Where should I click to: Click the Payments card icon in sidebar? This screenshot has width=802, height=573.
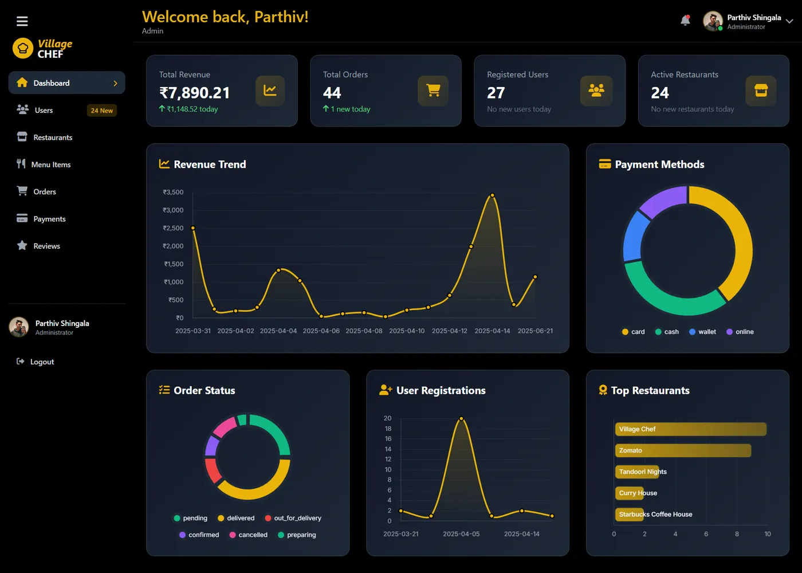pyautogui.click(x=22, y=218)
